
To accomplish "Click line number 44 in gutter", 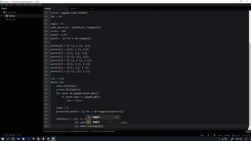I will pyautogui.click(x=46, y=126).
